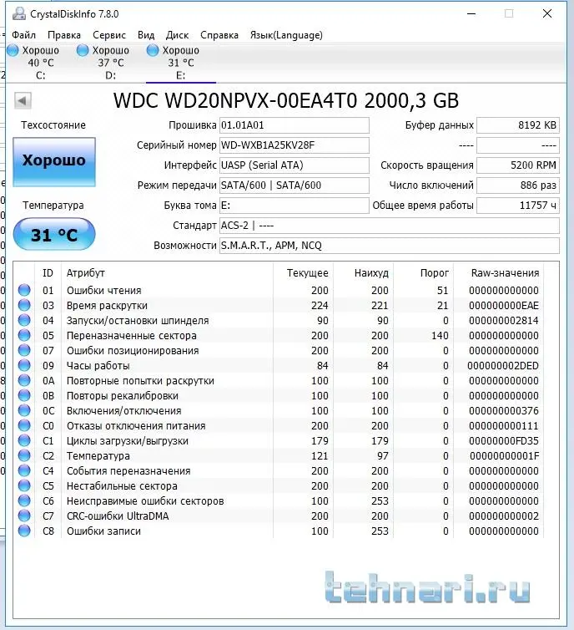Click the Возможности field S.M.A.R.T., APM, NCQ
This screenshot has height=630, width=574.
coord(389,246)
